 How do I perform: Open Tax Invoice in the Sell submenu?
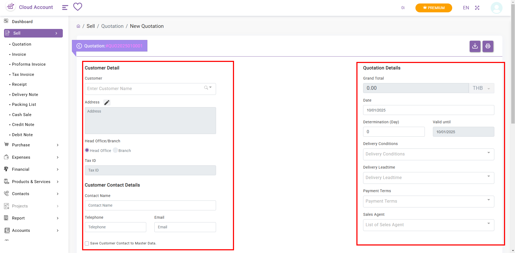23,75
